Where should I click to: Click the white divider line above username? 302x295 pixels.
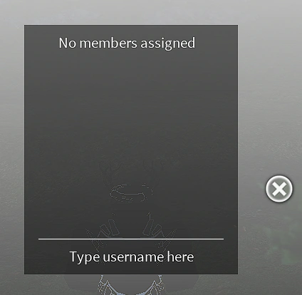tap(131, 239)
